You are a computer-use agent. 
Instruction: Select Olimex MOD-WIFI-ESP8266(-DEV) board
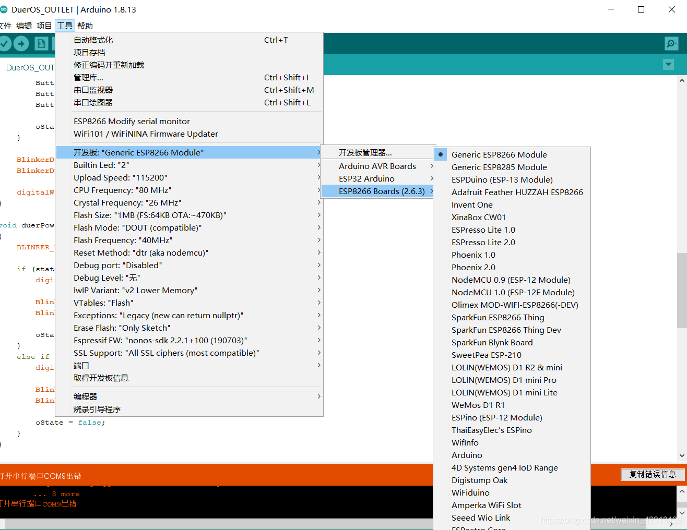point(512,305)
